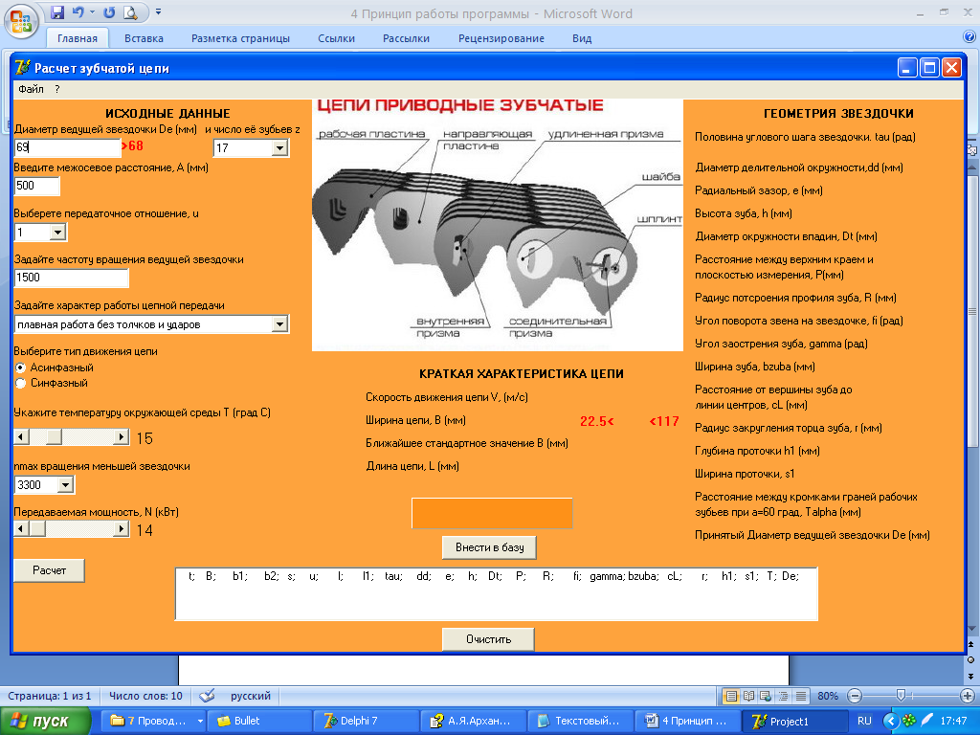This screenshot has width=980, height=735.
Task: Click the Расчет button
Action: [x=49, y=570]
